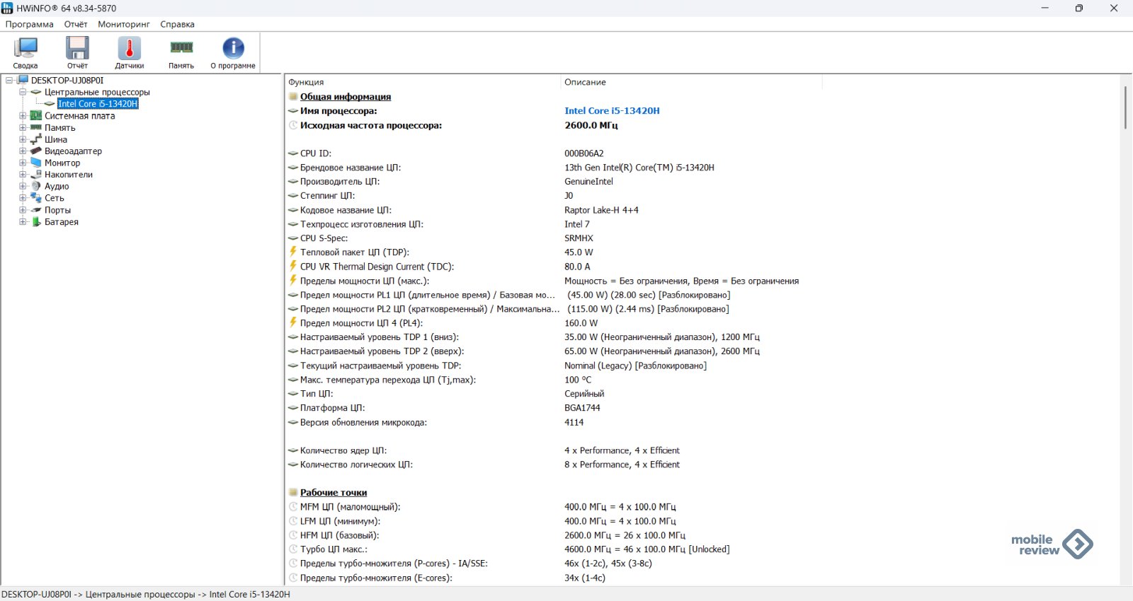
Task: Open the О программе info icon
Action: [x=233, y=49]
